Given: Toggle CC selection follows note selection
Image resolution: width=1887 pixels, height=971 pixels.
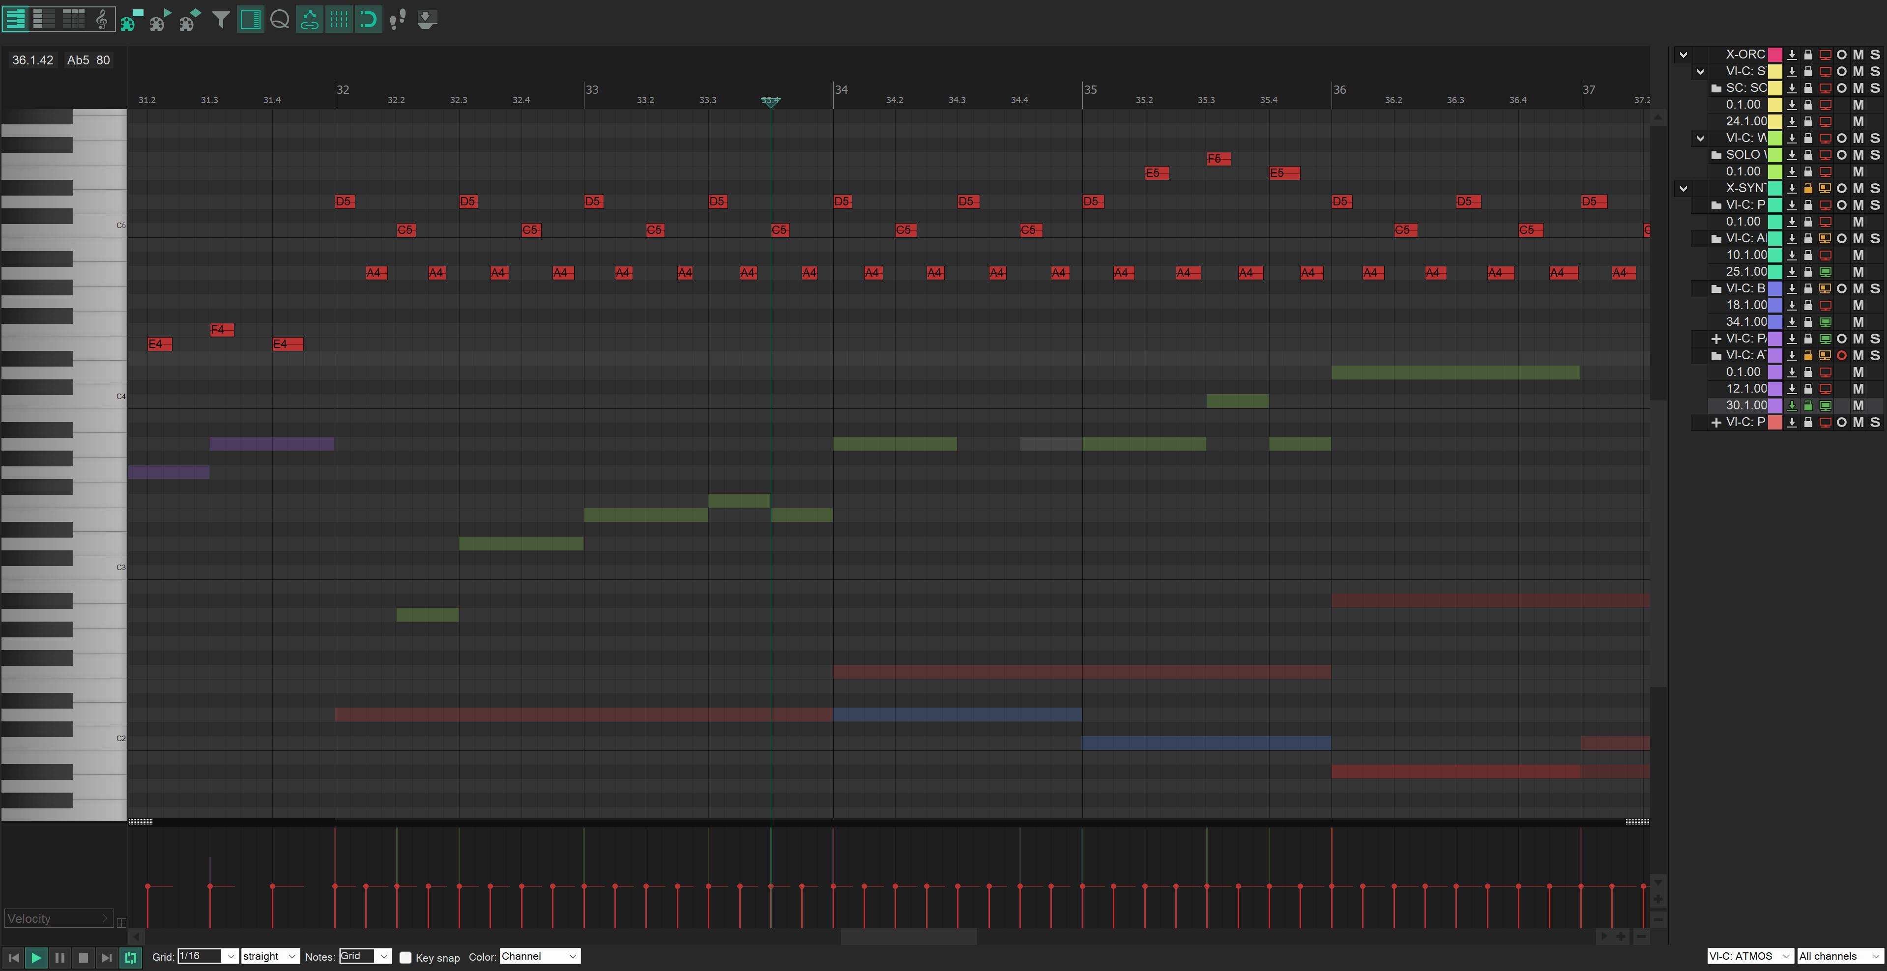Looking at the screenshot, I should (x=310, y=19).
